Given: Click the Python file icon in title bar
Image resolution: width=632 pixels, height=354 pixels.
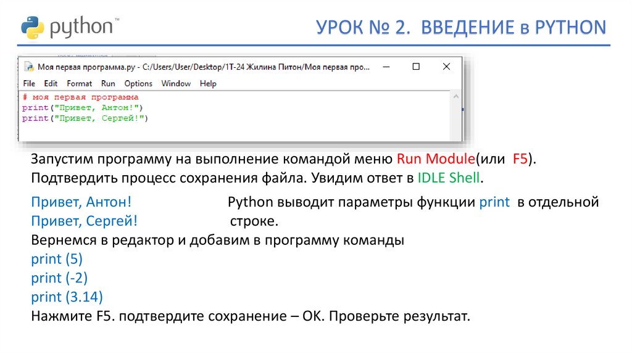Looking at the screenshot, I should 28,67.
